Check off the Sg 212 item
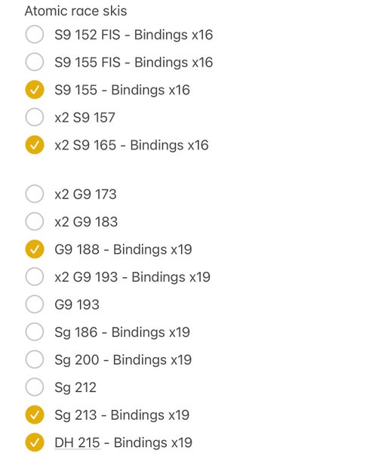369x453 pixels. (35, 387)
